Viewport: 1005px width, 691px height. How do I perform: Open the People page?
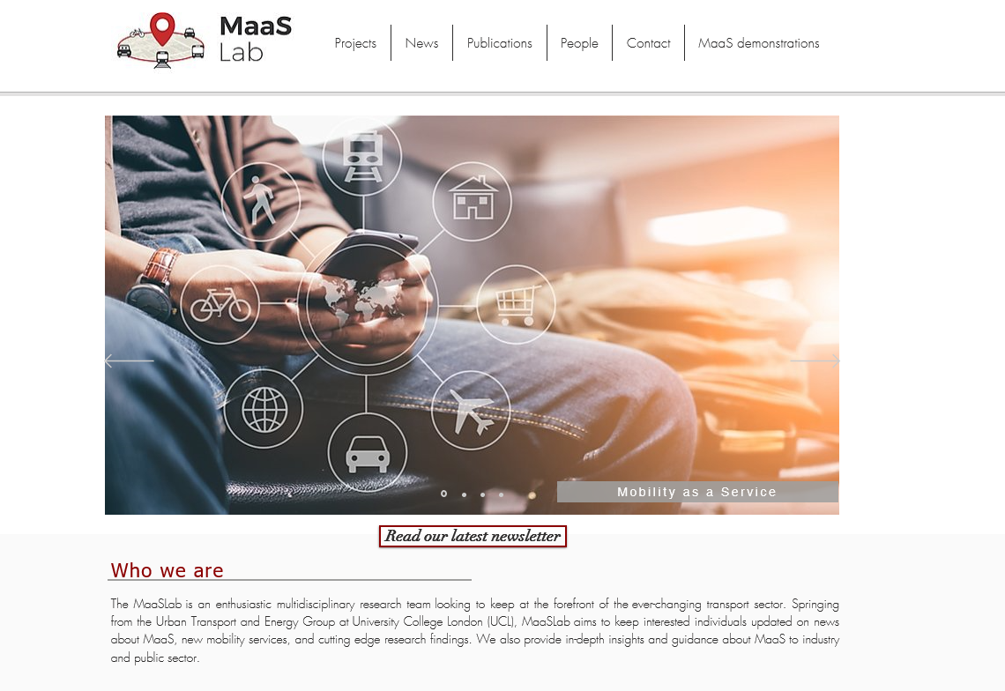579,43
